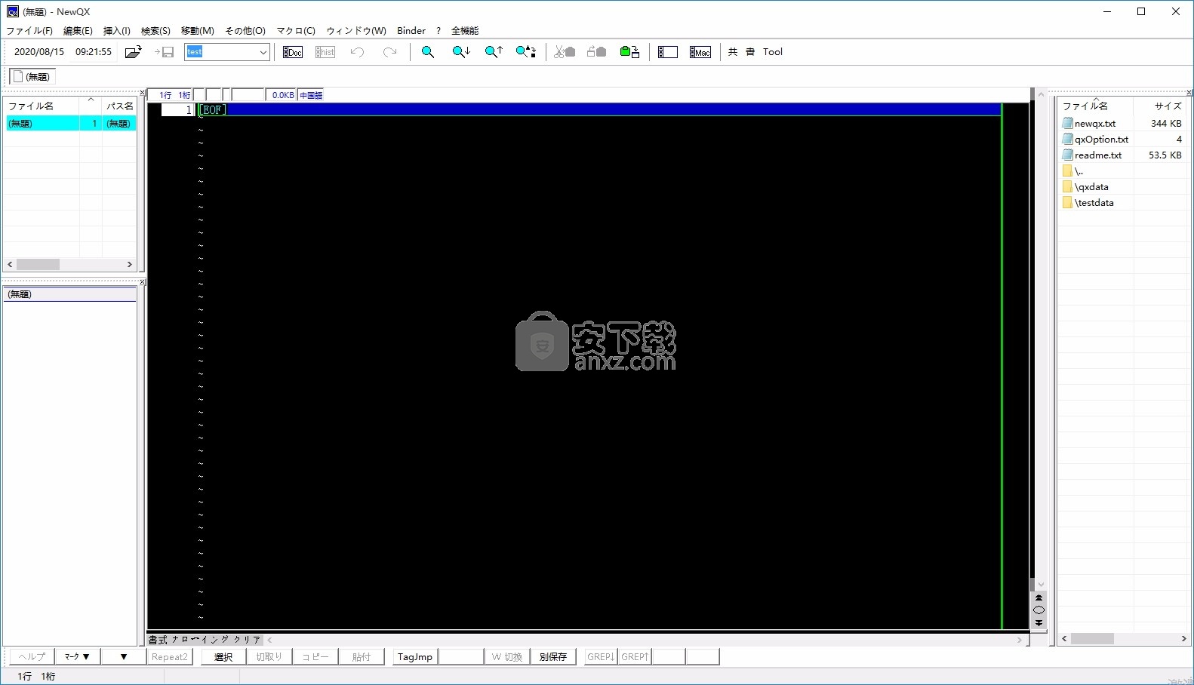Screen dimensions: 1194x685
Task: Close the left file list panel
Action: pos(142,93)
